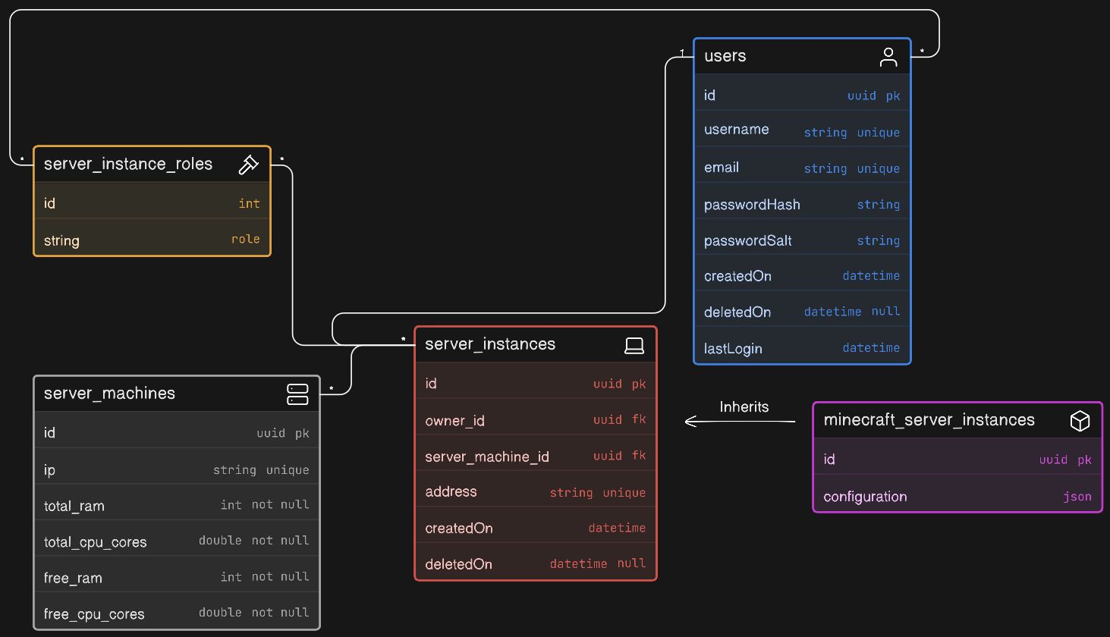Image resolution: width=1110 pixels, height=637 pixels.
Task: Select the users table title
Action: click(725, 56)
